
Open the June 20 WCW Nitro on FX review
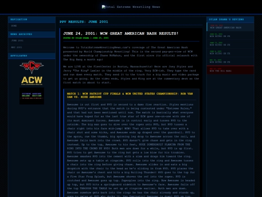click(230, 36)
